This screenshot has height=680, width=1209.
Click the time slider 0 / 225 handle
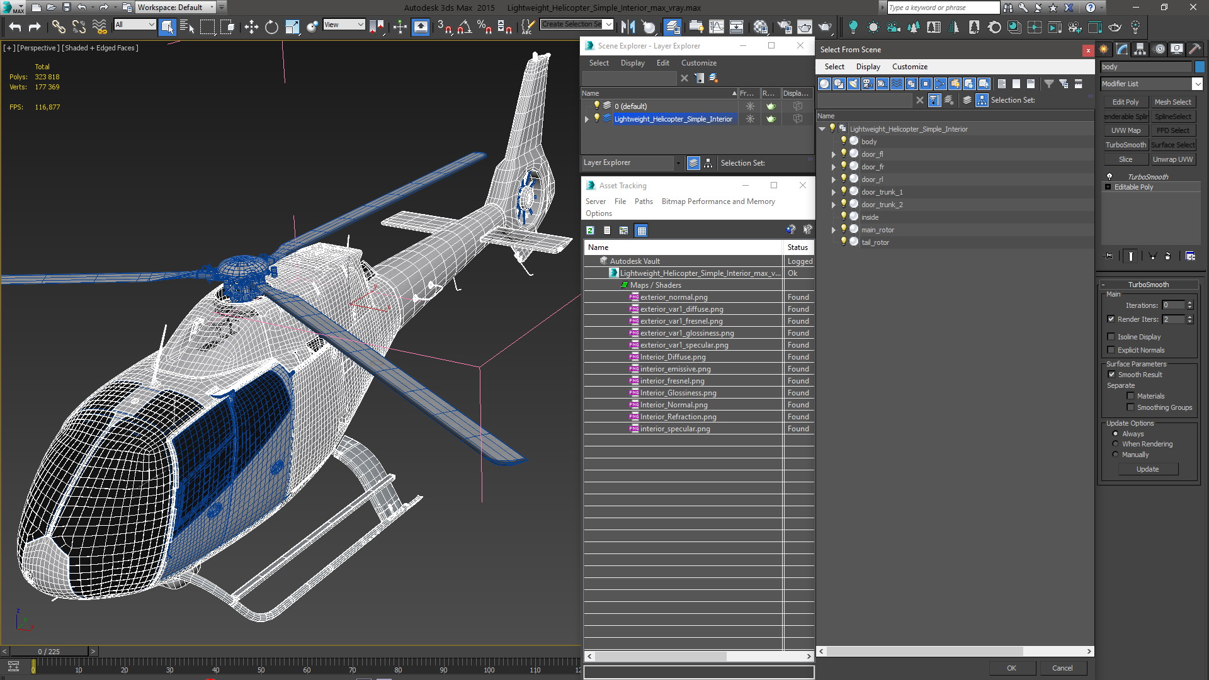(48, 652)
